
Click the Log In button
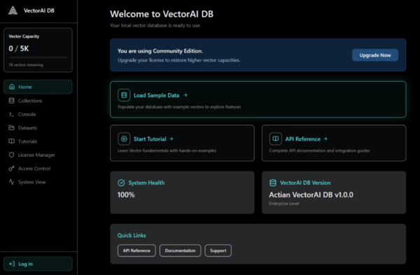[38, 264]
